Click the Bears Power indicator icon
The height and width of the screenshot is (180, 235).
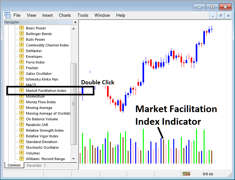pos(22,28)
